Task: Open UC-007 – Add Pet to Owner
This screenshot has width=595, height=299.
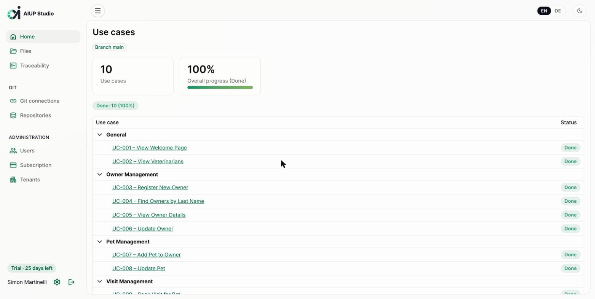Action: 147,254
